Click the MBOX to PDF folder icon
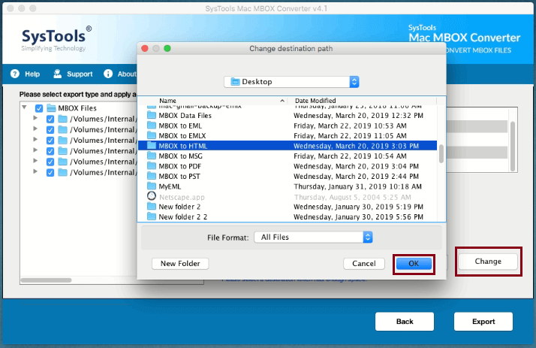The width and height of the screenshot is (536, 348). tap(152, 166)
